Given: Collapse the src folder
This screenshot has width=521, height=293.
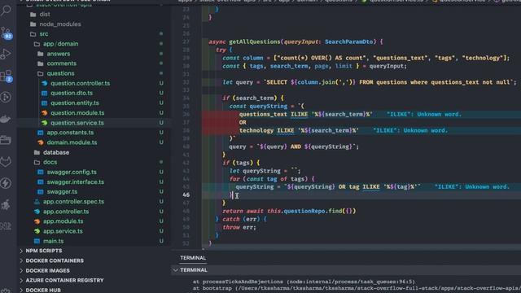Looking at the screenshot, I should click(x=43, y=34).
